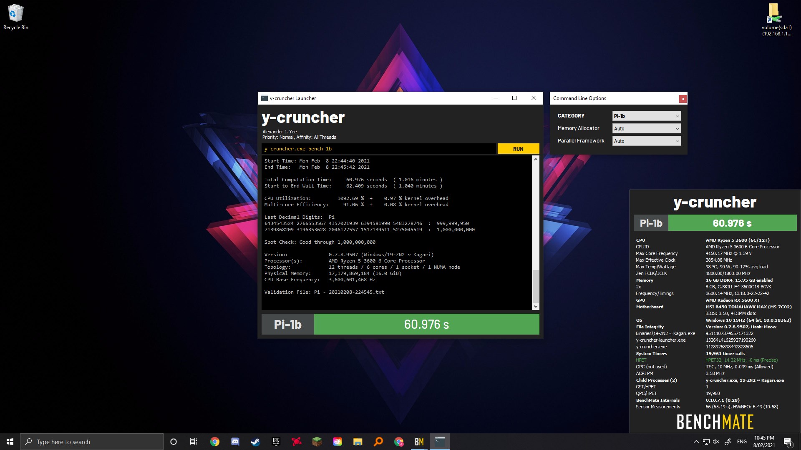
Task: Open the Recycle Bin desktop icon
Action: click(x=15, y=17)
